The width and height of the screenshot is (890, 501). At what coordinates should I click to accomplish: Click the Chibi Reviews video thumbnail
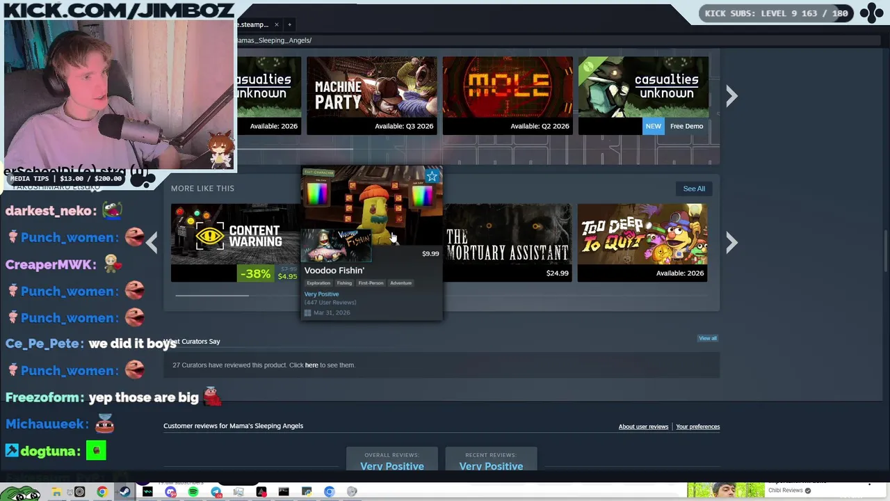point(725,491)
